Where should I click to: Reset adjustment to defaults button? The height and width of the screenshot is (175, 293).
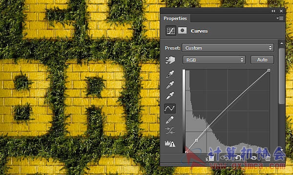238,158
